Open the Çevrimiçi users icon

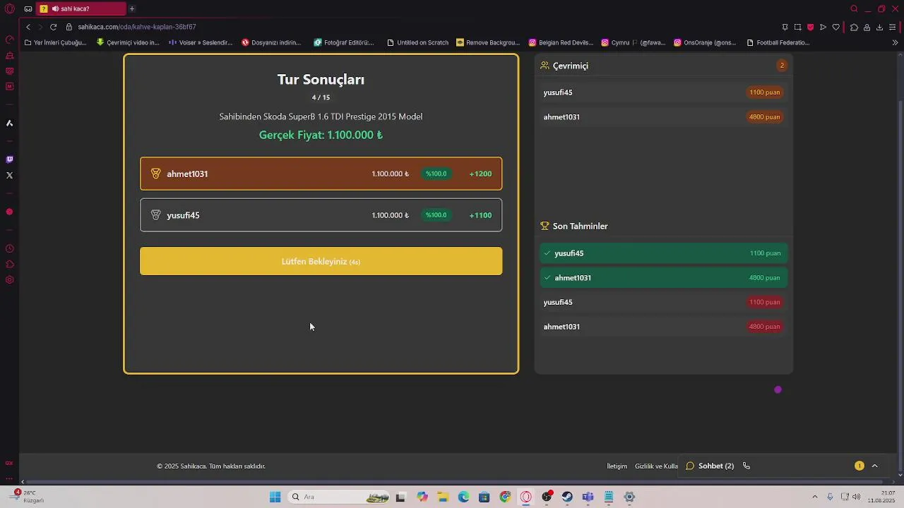(545, 66)
